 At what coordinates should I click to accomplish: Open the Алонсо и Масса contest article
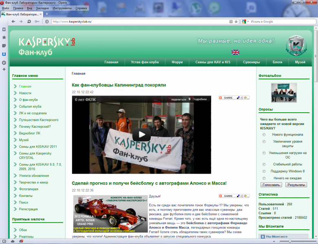149,183
